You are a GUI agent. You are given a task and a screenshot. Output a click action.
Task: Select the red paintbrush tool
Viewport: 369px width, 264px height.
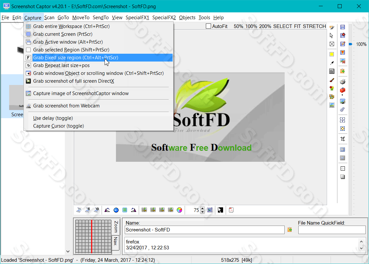(x=332, y=80)
